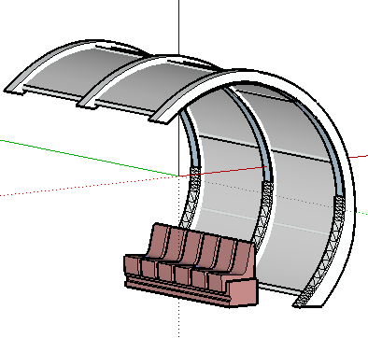
Task: Select the pink bench seat model
Action: click(191, 265)
